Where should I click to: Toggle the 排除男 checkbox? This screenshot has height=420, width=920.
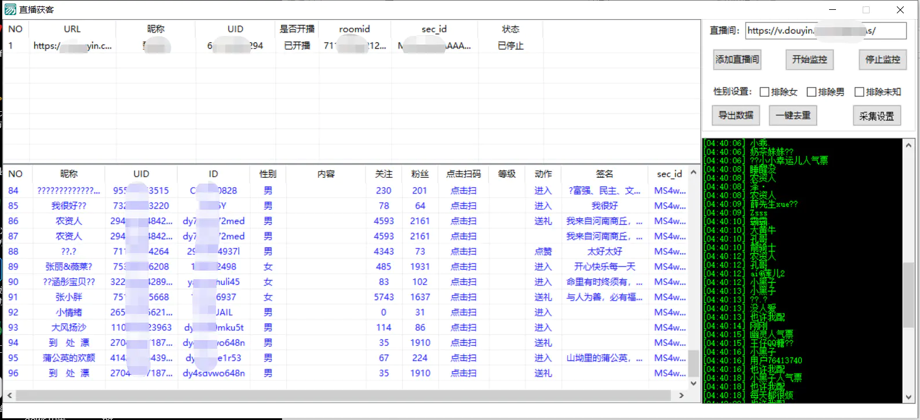click(812, 92)
